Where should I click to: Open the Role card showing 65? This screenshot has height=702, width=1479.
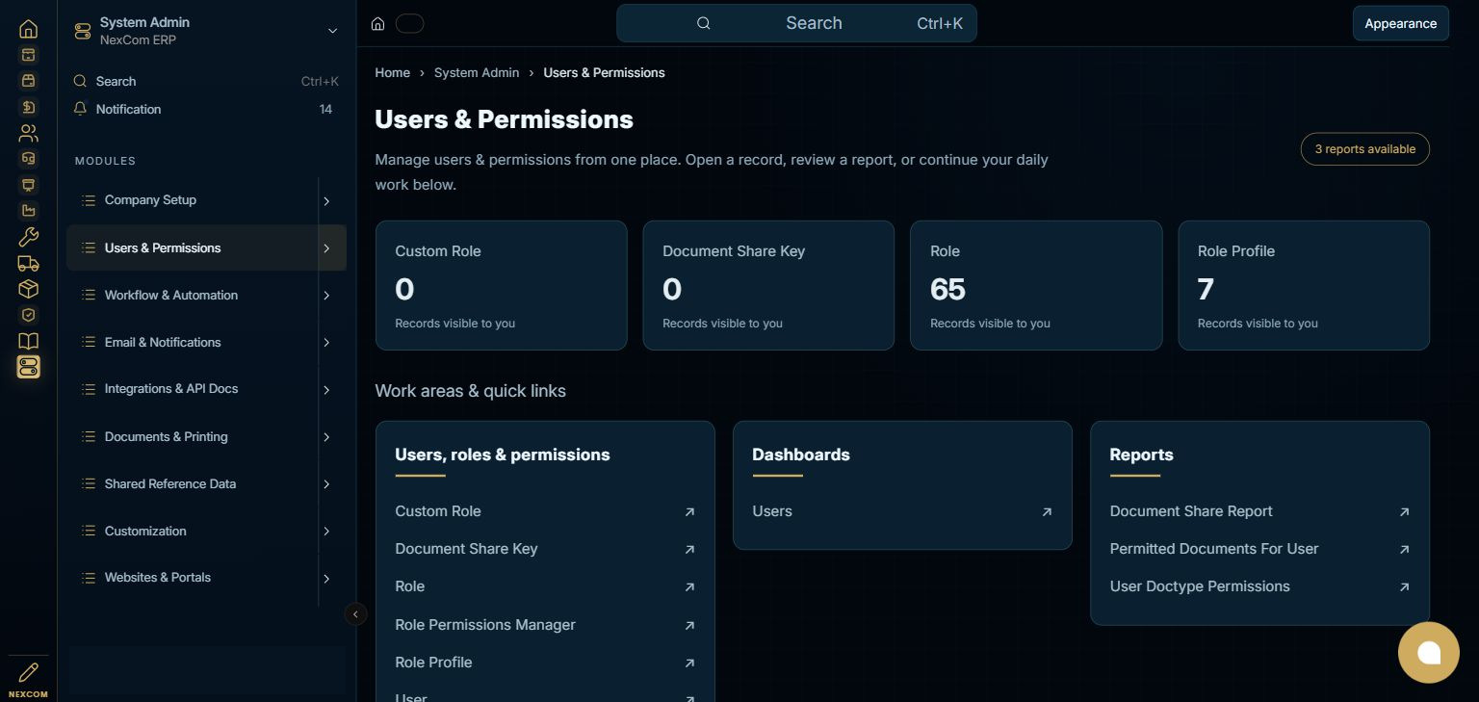(1036, 285)
